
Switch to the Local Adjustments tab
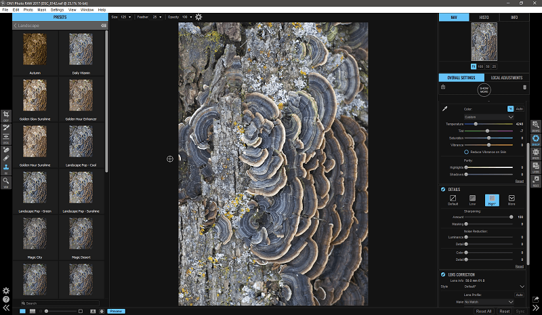click(x=505, y=78)
